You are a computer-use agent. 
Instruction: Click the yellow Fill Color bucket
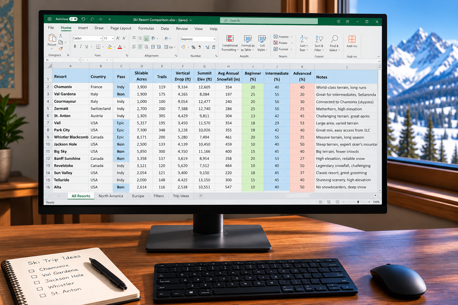tap(110, 47)
